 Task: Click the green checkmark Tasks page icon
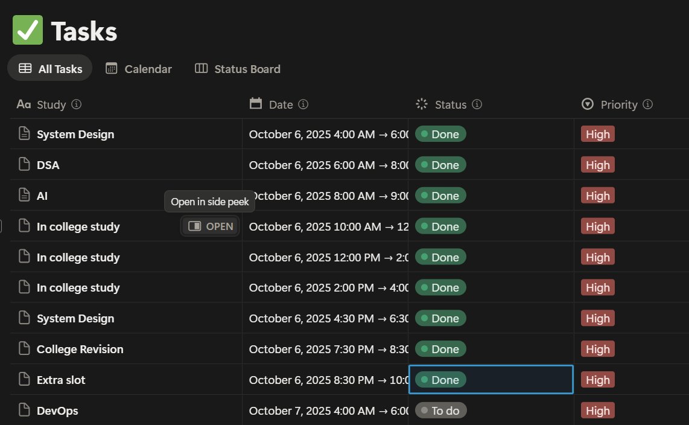point(28,30)
